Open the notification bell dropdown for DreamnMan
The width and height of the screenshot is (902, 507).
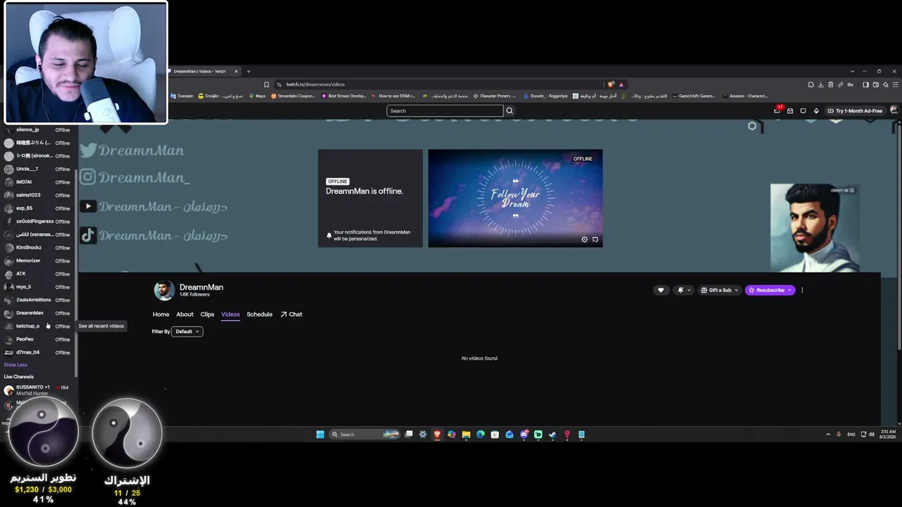click(x=683, y=290)
